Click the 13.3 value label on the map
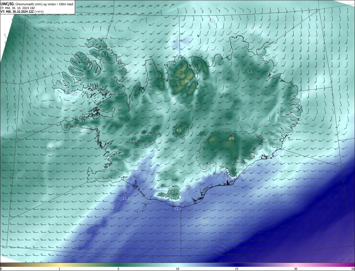 [x=126, y=199]
